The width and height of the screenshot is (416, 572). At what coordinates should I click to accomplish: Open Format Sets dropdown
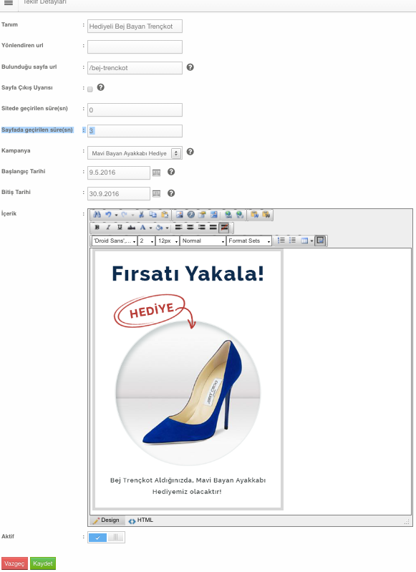249,241
